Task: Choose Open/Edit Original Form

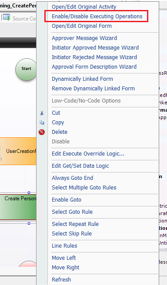Action: click(x=82, y=26)
